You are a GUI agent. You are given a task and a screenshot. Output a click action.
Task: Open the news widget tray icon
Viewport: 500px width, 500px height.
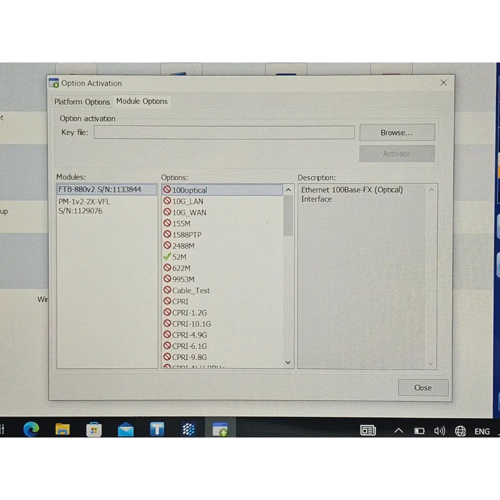(x=368, y=430)
